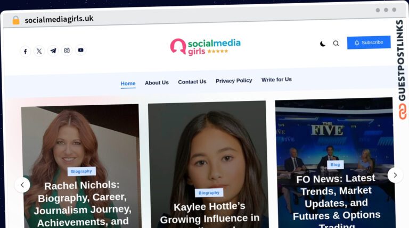Click the padlock icon in the address bar
Screen dimensions: 409x228
click(16, 20)
